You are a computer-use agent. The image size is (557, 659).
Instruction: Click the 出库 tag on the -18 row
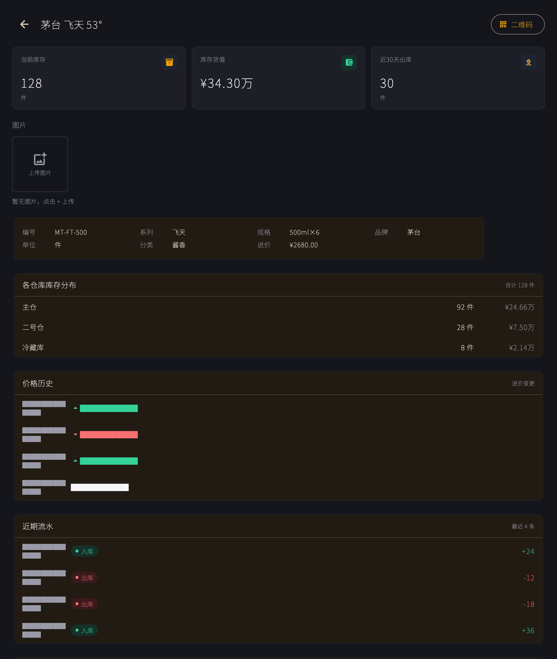coord(84,604)
